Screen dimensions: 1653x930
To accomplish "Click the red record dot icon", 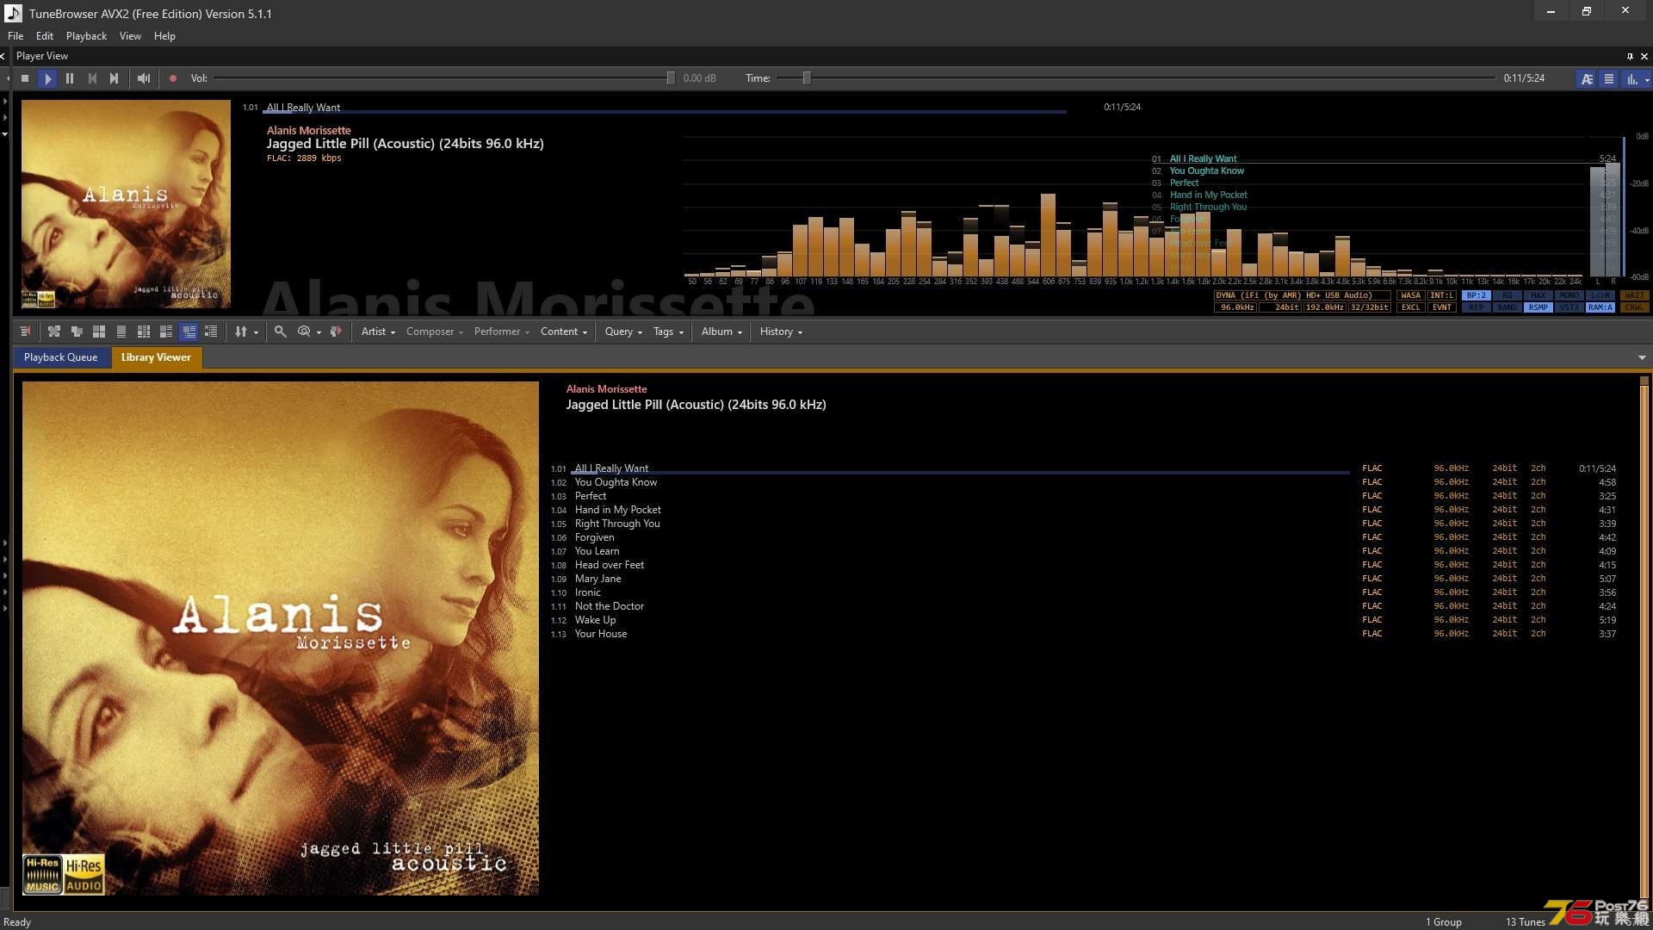I will [172, 78].
